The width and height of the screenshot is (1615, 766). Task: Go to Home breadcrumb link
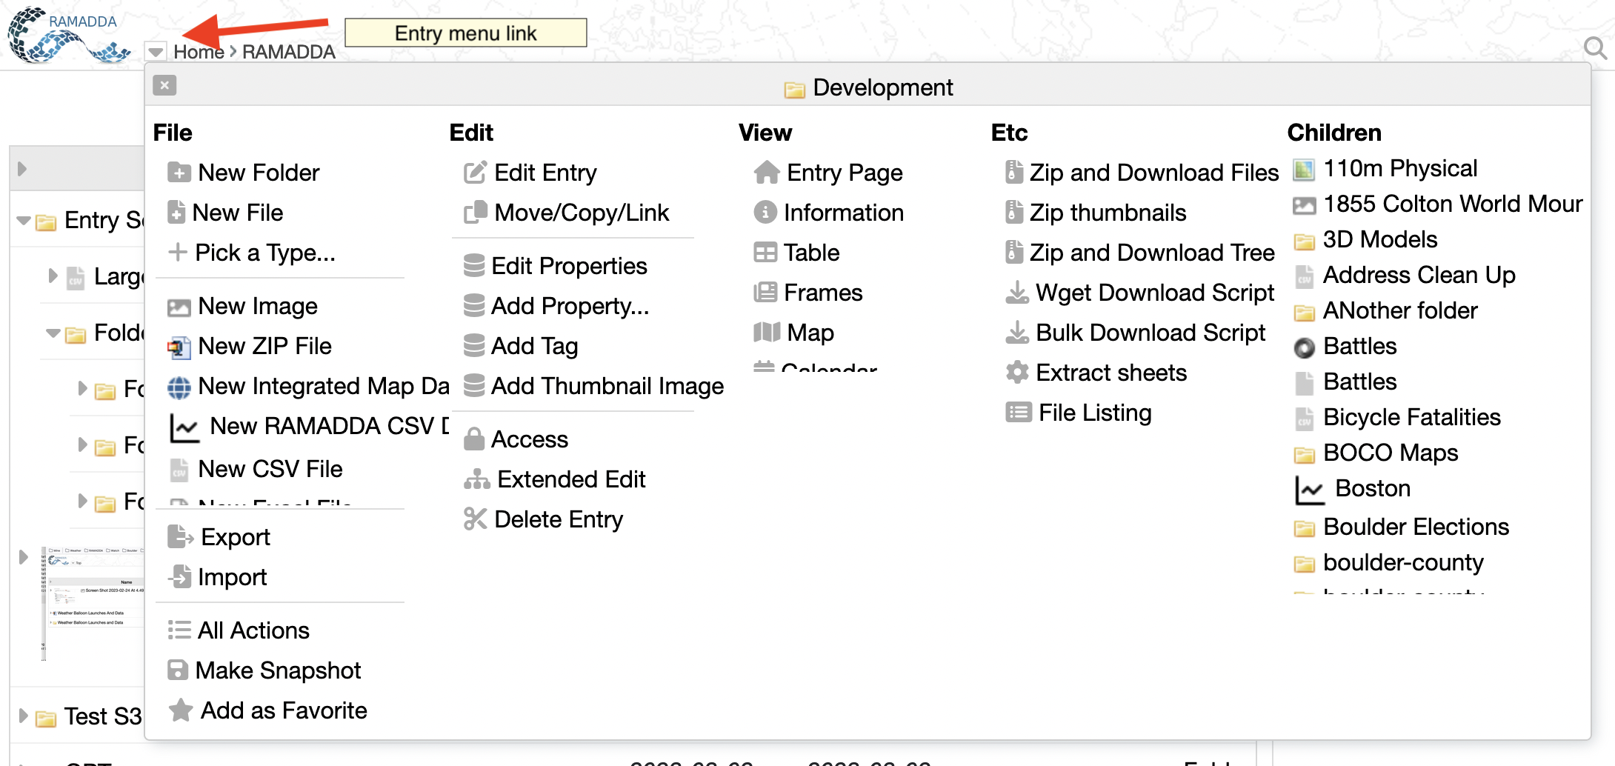[x=199, y=52]
